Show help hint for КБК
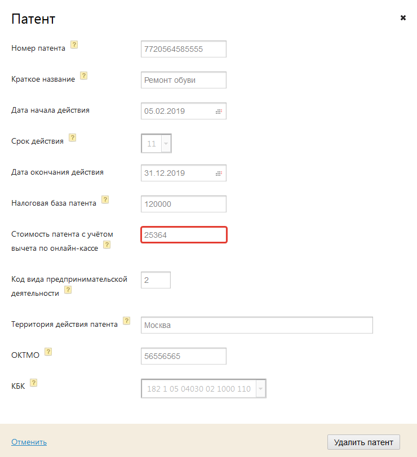The image size is (417, 457). coord(34,383)
